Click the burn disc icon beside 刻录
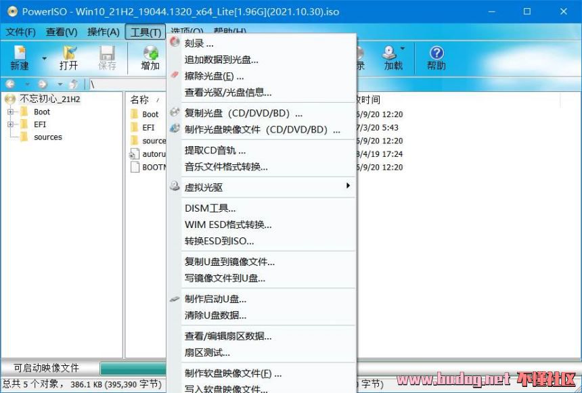 [x=175, y=42]
